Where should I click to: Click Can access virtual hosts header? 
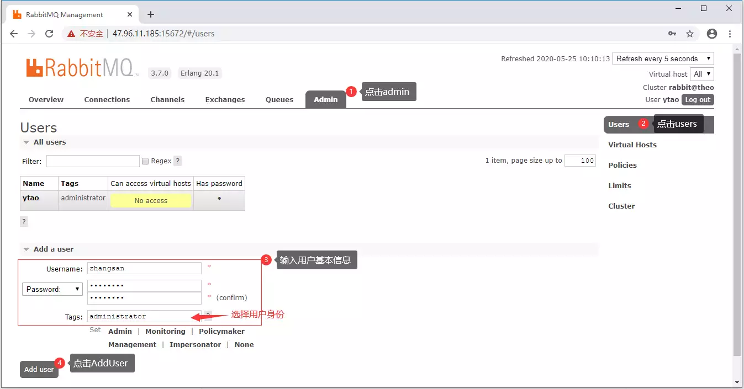151,183
